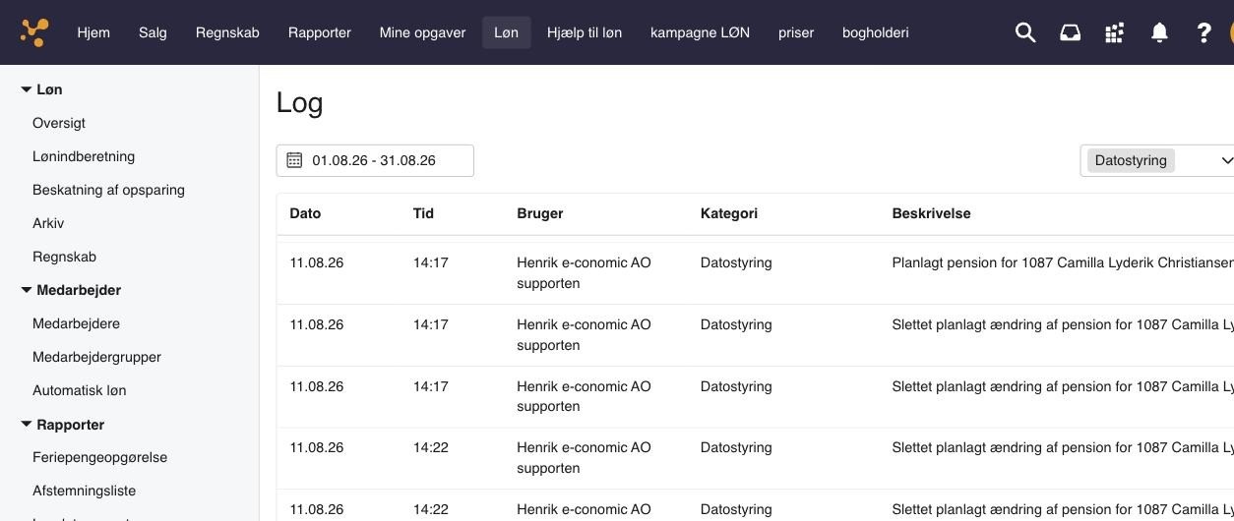1234x521 pixels.
Task: Click the date range field 01.08.26 - 31.08.26
Action: tap(375, 160)
